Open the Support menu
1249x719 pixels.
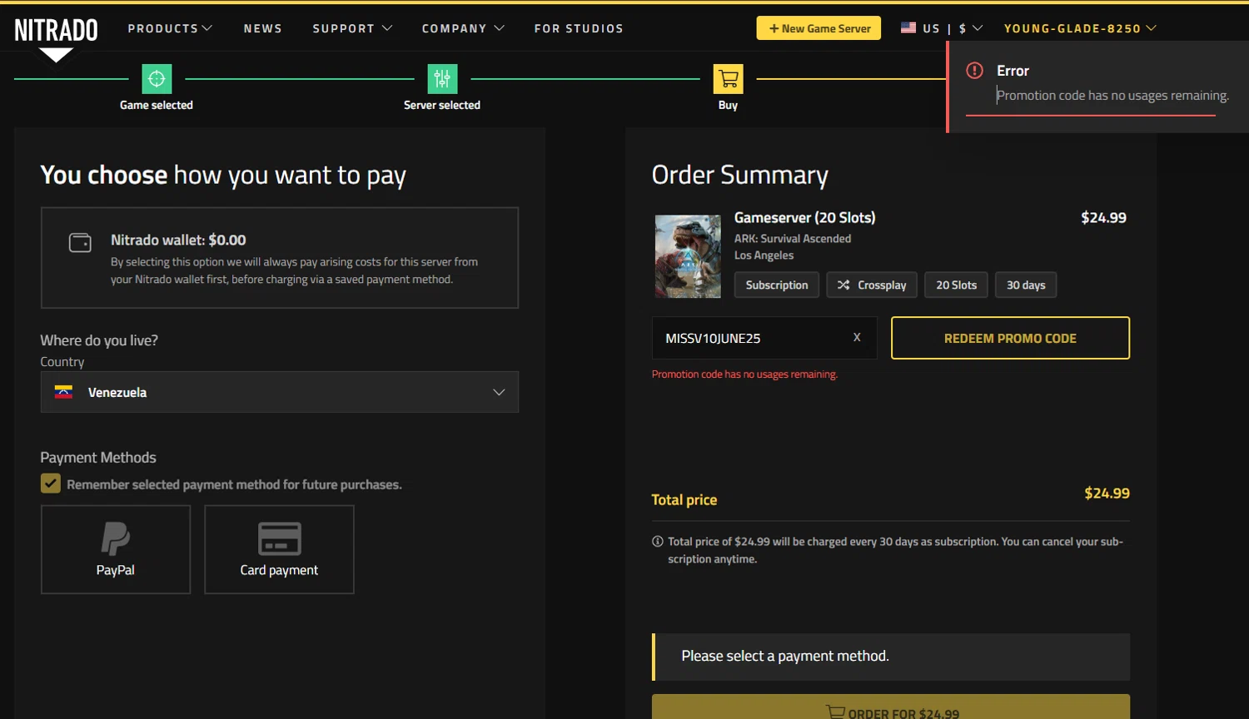pos(352,28)
